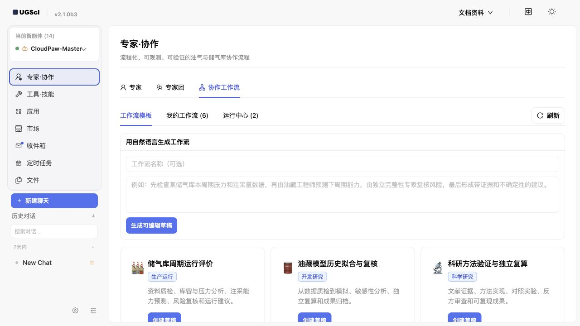Click the oil barrel icon on 油藏模型历史拟合与复核
Image resolution: width=580 pixels, height=326 pixels.
pyautogui.click(x=288, y=268)
